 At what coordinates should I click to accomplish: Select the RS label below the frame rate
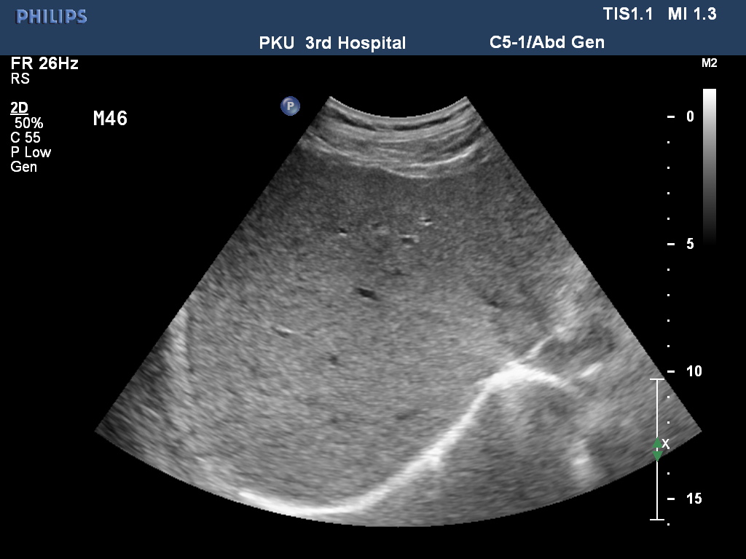click(20, 79)
